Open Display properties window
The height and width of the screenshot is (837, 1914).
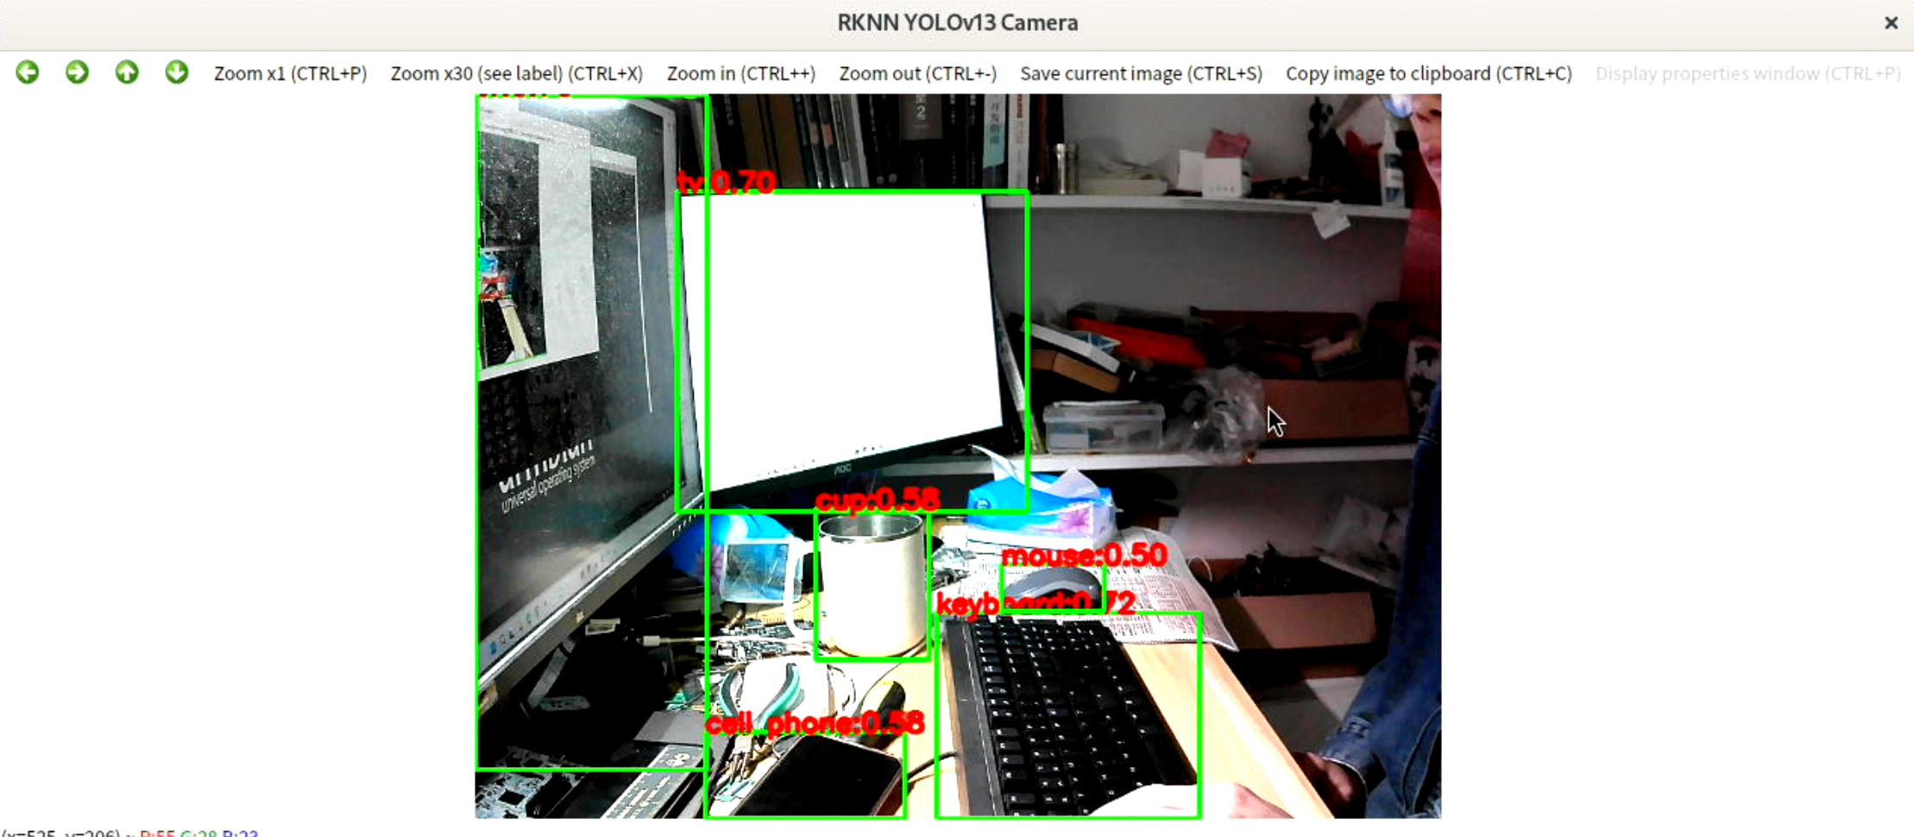coord(1747,73)
